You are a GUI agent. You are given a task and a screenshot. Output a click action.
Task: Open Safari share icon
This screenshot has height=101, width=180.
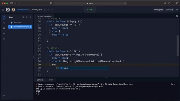click(x=169, y=3)
